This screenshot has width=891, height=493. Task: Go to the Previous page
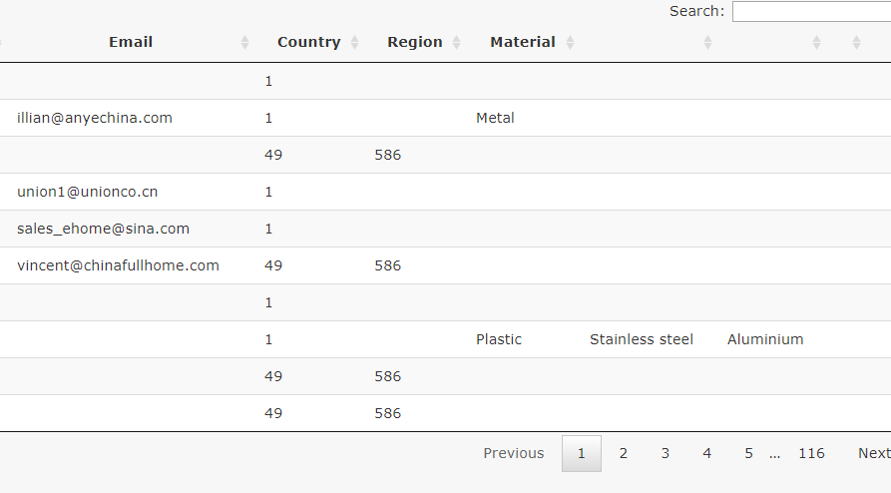coord(514,453)
